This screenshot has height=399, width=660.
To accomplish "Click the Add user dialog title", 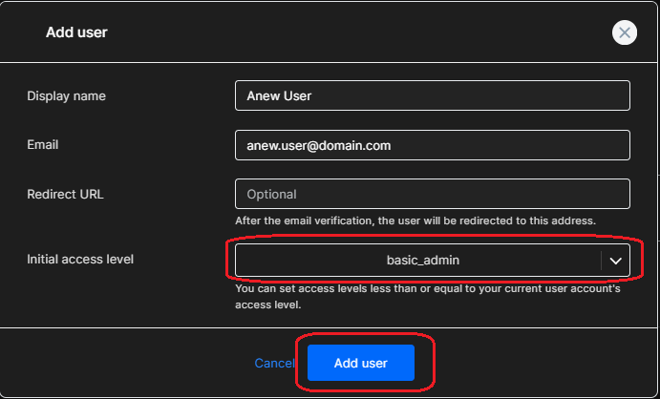I will [76, 32].
